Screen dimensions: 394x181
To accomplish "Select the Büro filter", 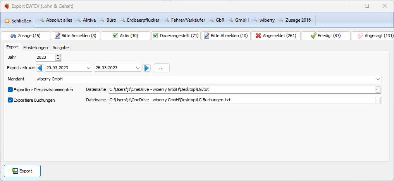I will [x=108, y=20].
